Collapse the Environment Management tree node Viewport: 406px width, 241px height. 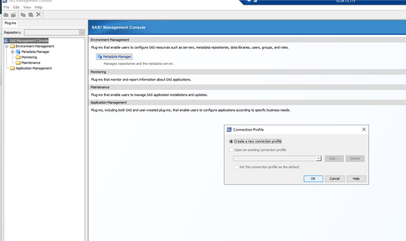[x=7, y=46]
